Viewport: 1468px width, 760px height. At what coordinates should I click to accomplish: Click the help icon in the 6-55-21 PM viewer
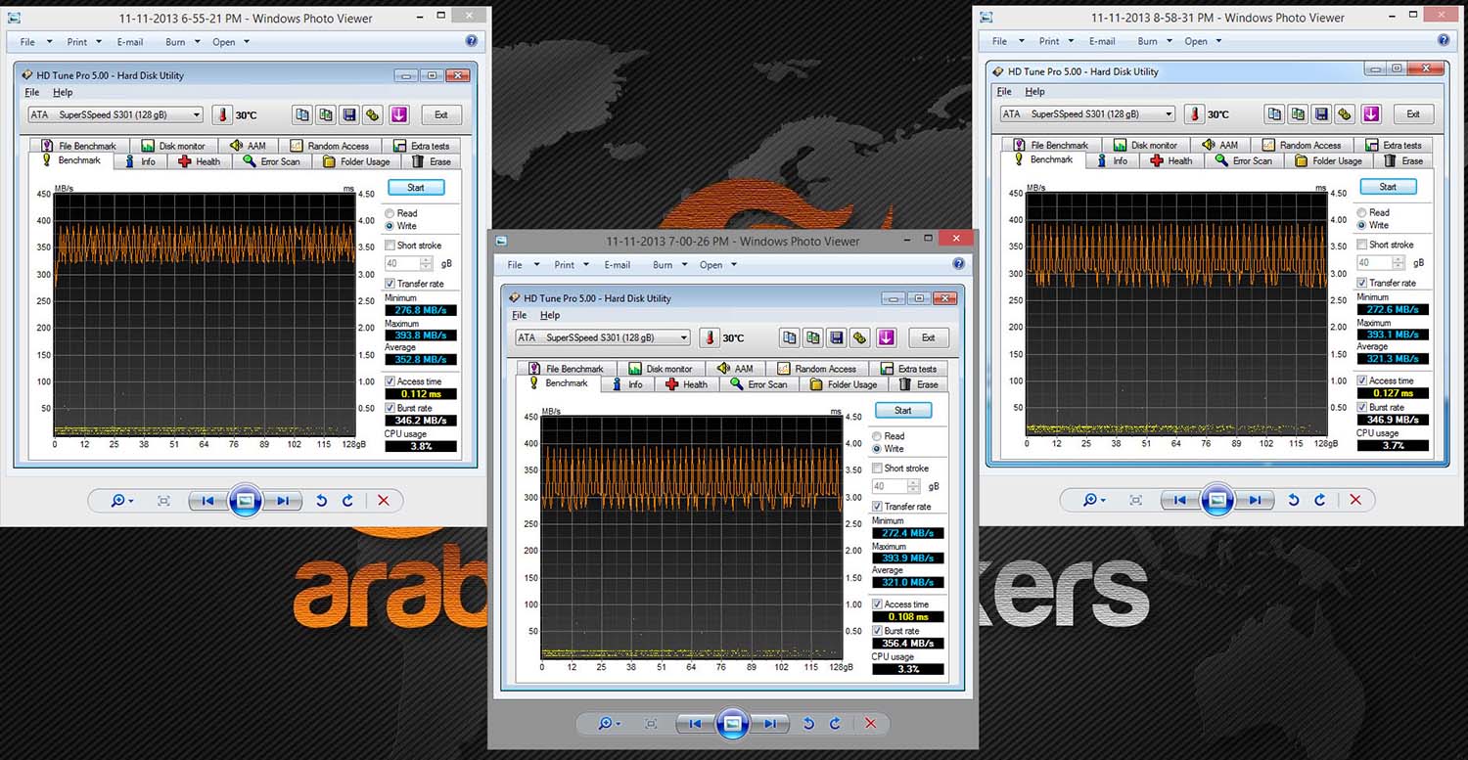tap(472, 42)
